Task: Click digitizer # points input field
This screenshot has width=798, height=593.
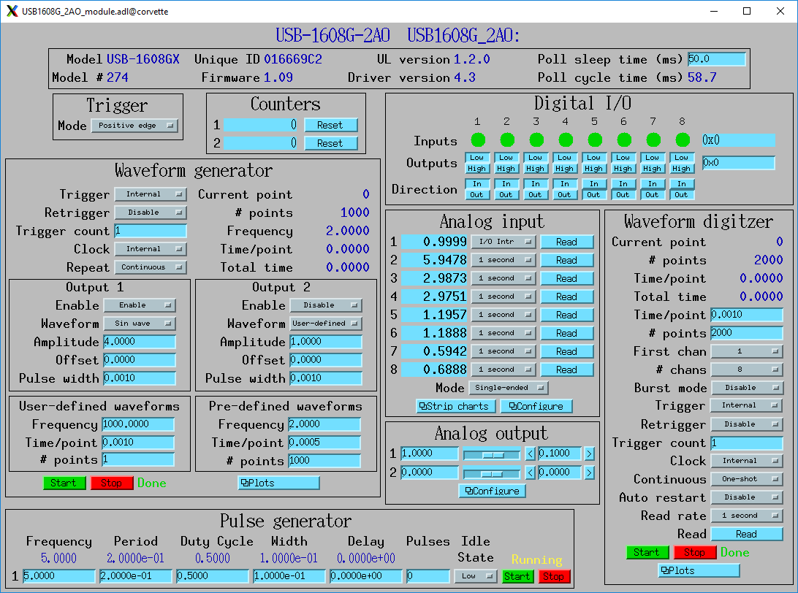Action: point(747,333)
